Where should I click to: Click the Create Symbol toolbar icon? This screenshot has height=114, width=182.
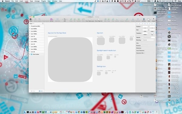45,20
